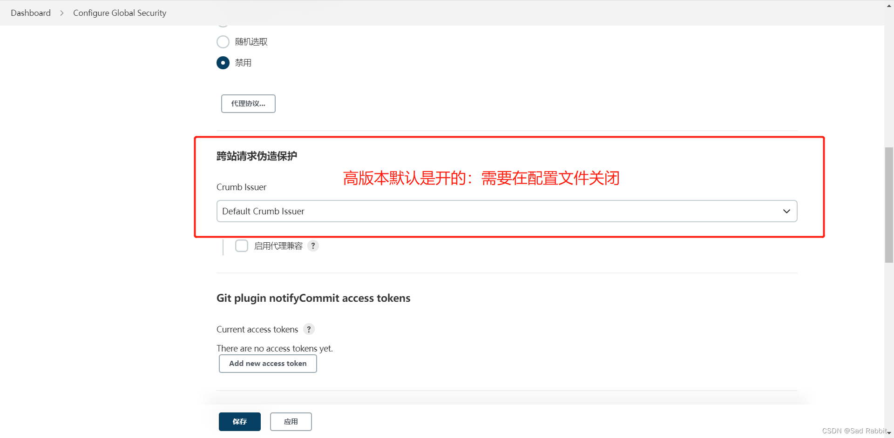
Task: Navigate to Dashboard via the breadcrumb
Action: pyautogui.click(x=30, y=13)
